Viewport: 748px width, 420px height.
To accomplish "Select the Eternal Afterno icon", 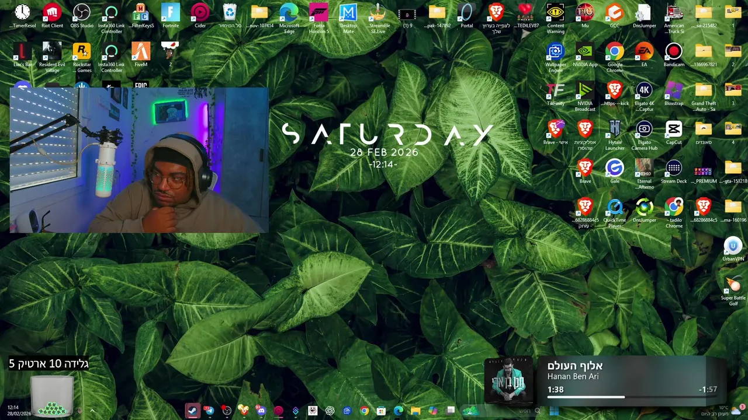I will click(x=644, y=174).
